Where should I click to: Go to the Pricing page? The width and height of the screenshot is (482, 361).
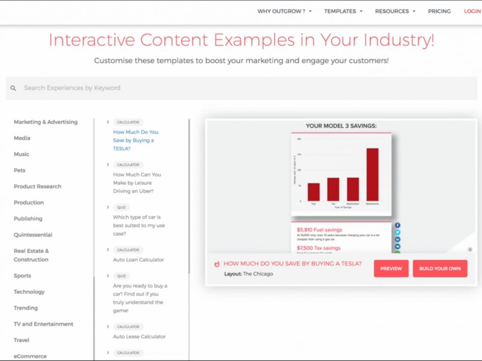439,11
